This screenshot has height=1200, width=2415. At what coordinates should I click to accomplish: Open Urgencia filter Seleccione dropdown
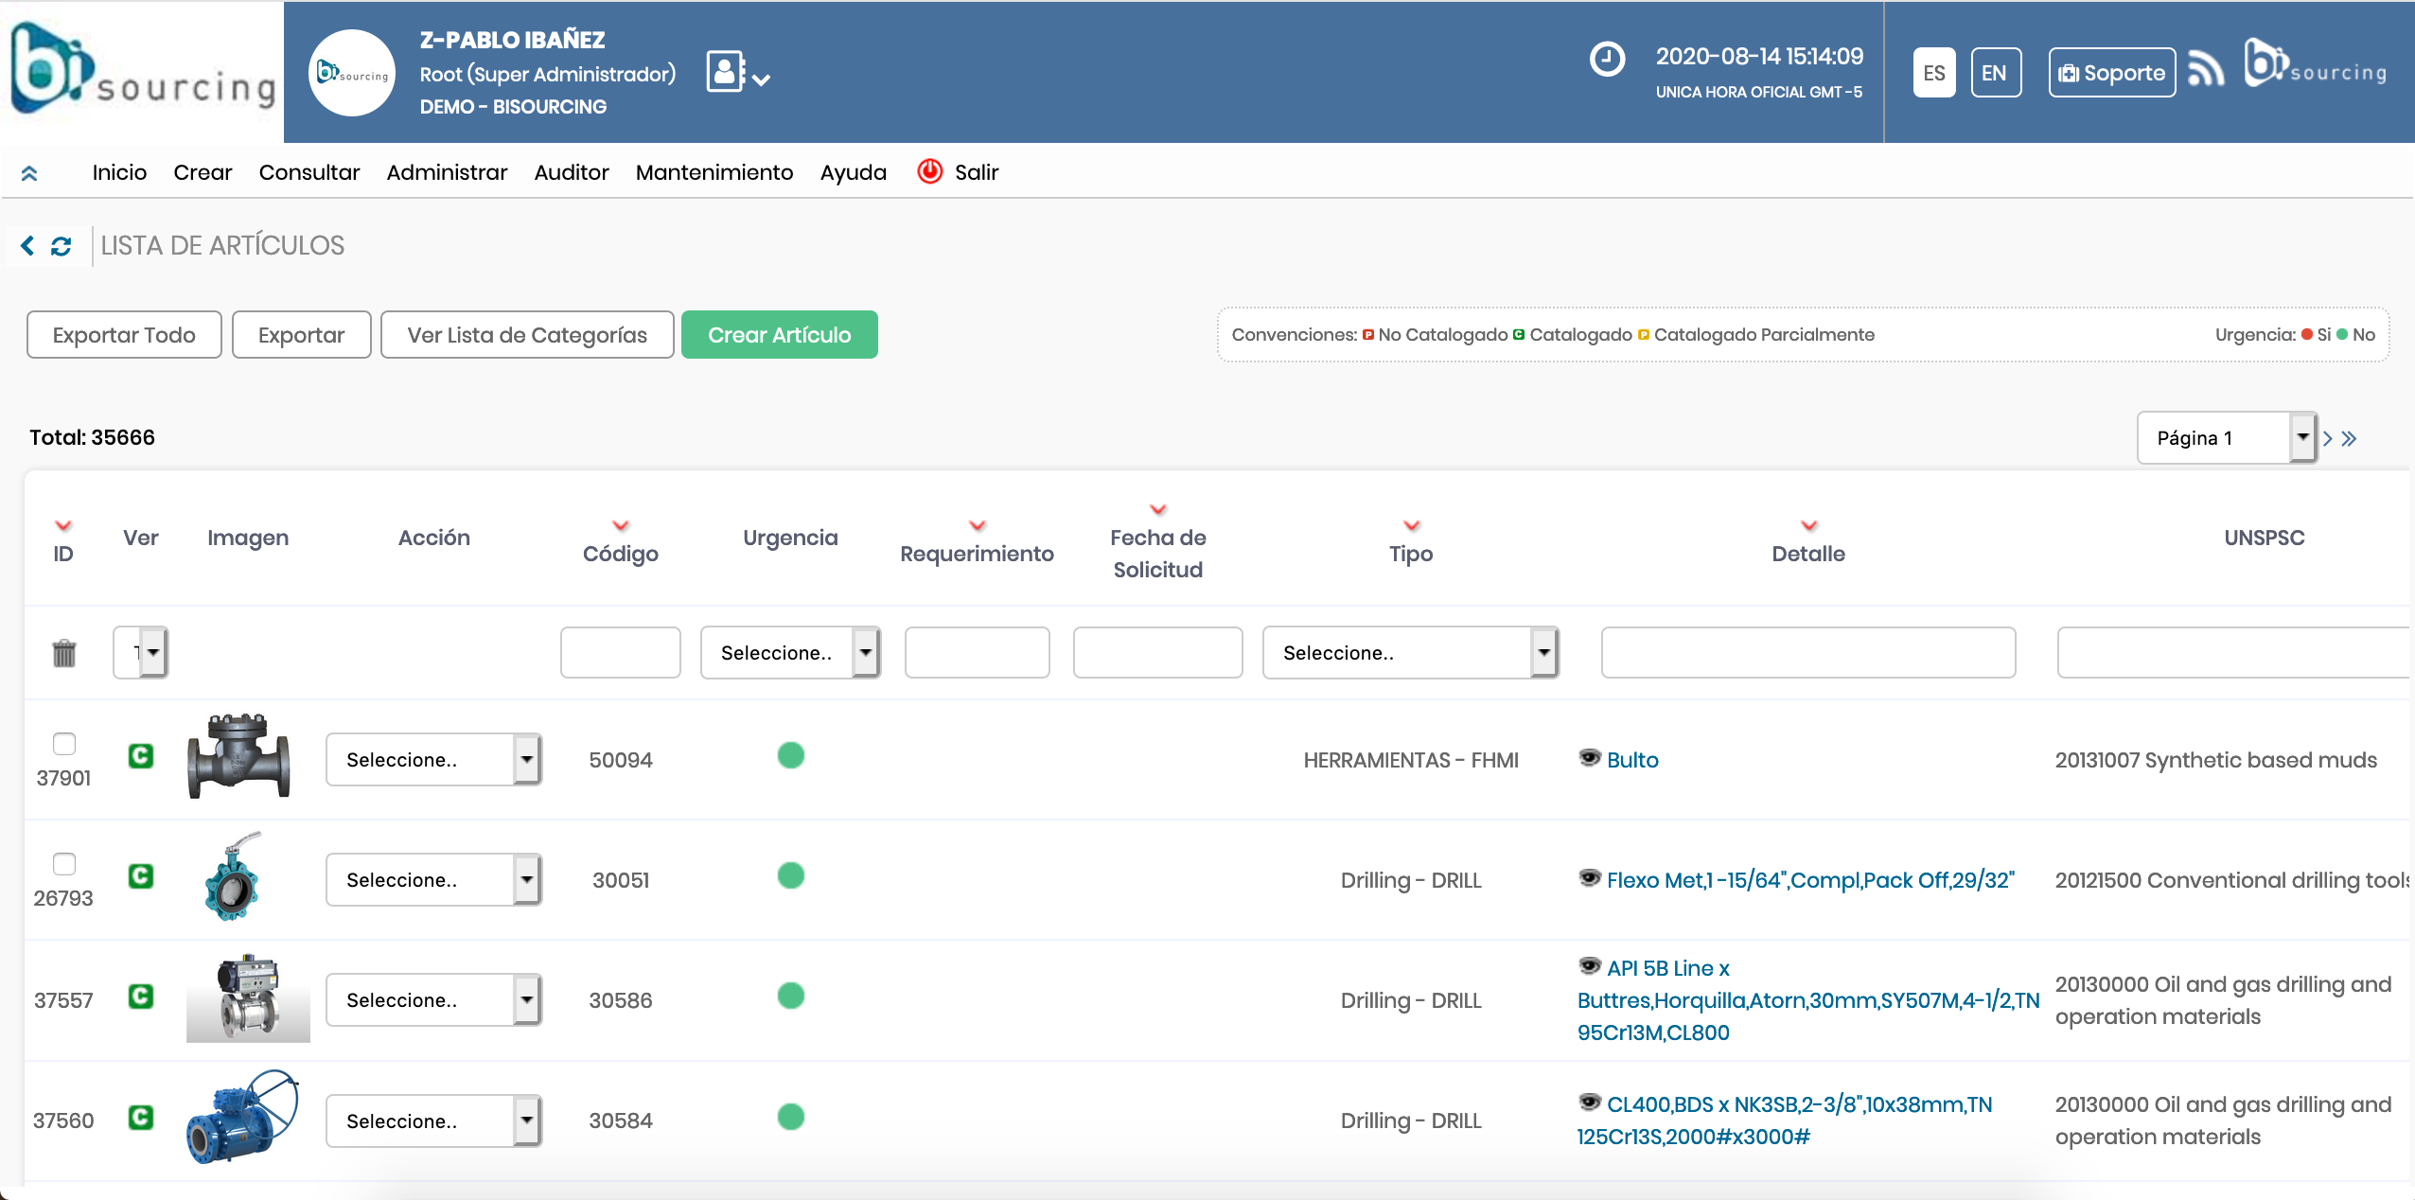(790, 653)
